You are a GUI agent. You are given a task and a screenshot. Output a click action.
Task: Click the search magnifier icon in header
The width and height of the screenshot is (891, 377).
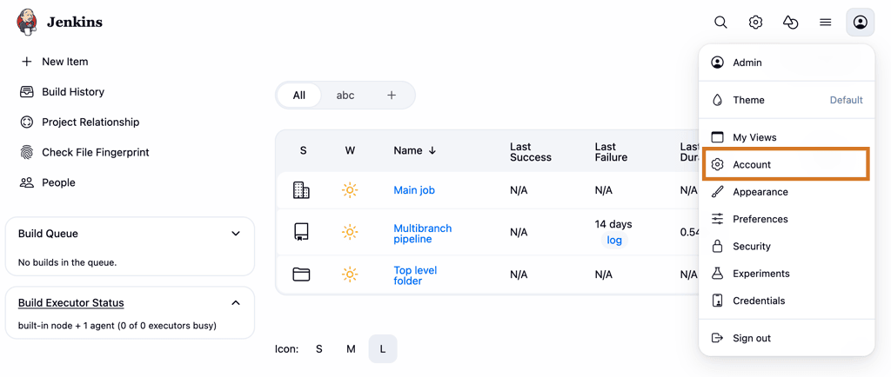(720, 23)
